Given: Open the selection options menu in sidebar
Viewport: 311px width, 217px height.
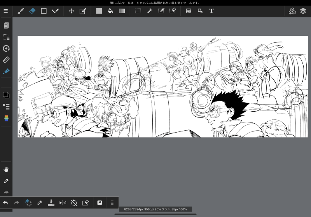Looking at the screenshot, I should (x=6, y=37).
